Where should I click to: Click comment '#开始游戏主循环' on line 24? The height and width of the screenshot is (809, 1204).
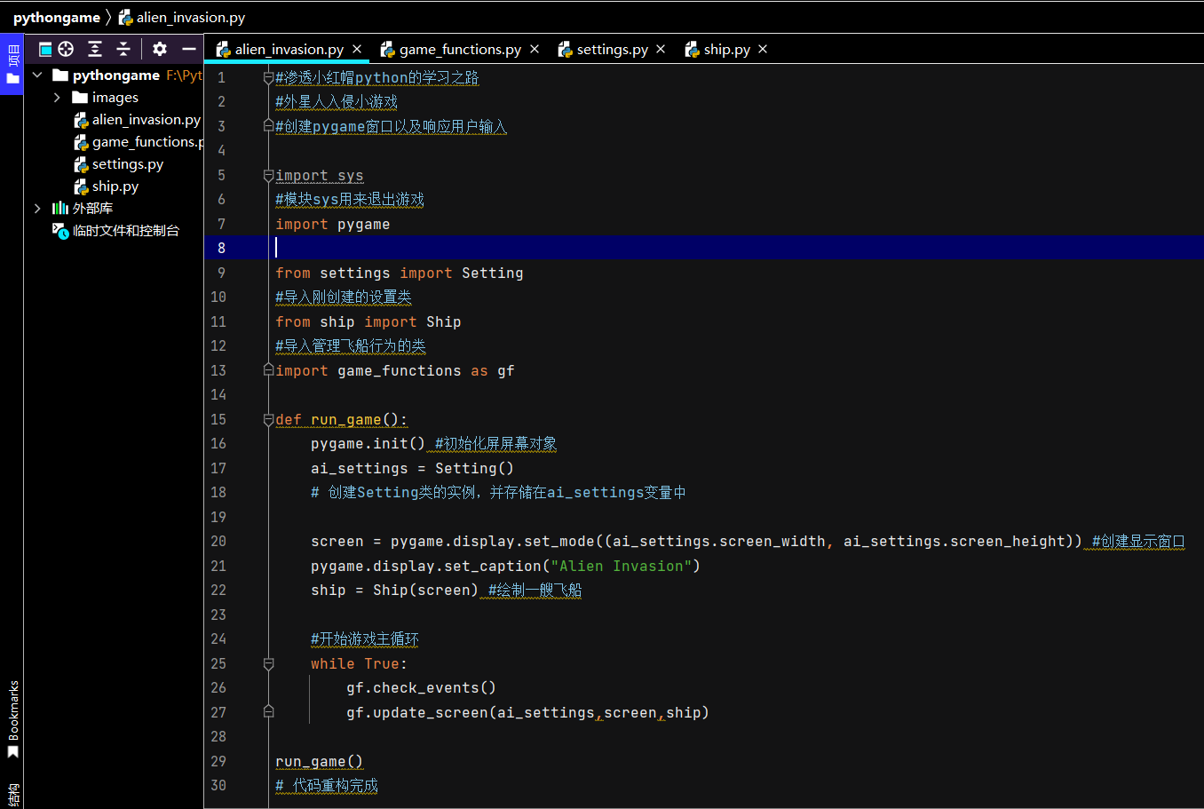click(365, 638)
